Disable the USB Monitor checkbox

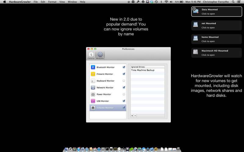(124, 101)
